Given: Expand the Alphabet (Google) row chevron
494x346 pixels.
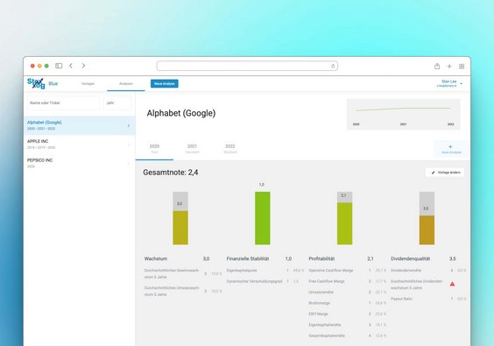Looking at the screenshot, I should (129, 125).
